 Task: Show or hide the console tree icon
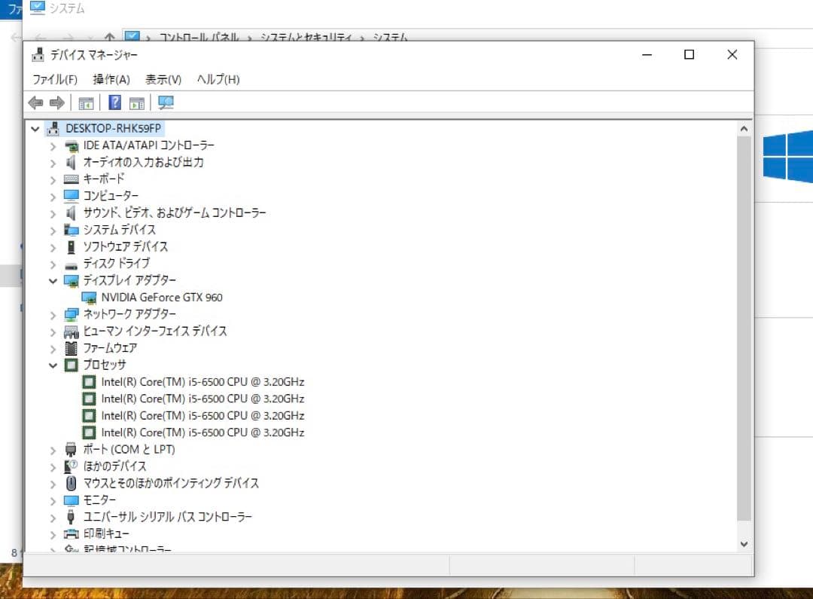[86, 102]
